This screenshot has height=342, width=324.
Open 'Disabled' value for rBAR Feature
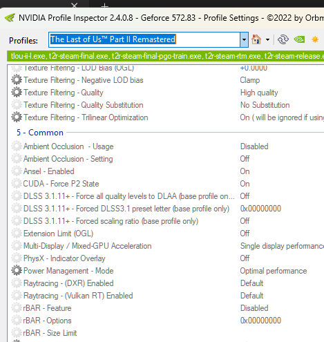click(x=254, y=308)
